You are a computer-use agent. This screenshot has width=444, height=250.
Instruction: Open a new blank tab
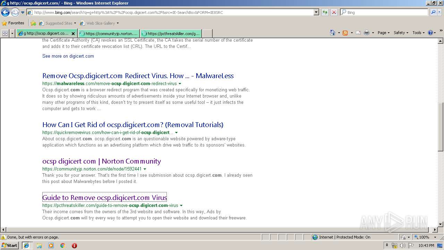click(207, 34)
